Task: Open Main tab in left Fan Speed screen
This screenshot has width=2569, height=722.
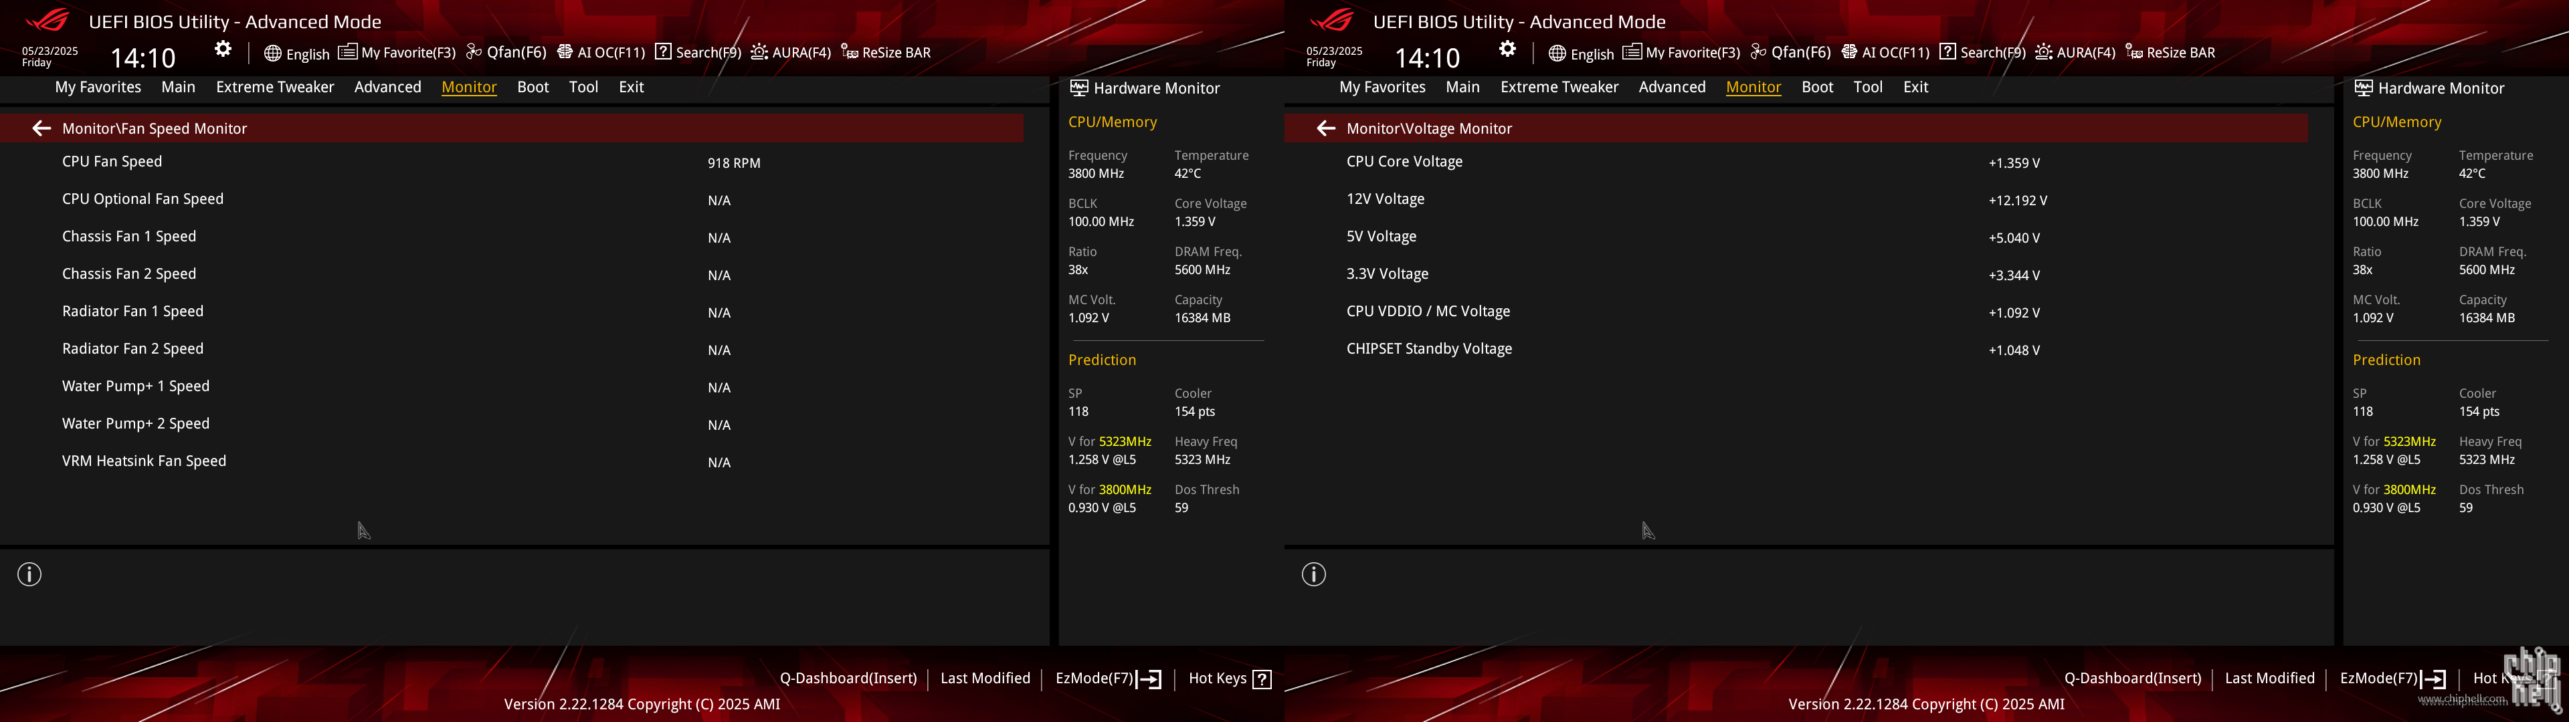Action: pyautogui.click(x=179, y=87)
